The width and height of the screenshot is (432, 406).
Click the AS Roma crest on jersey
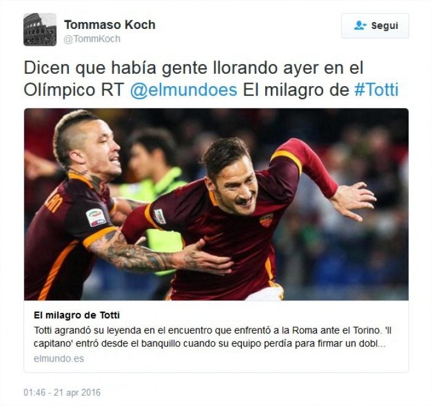[266, 220]
